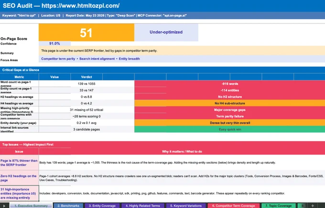Select the 0 vs 4.2 cell

click(87, 103)
